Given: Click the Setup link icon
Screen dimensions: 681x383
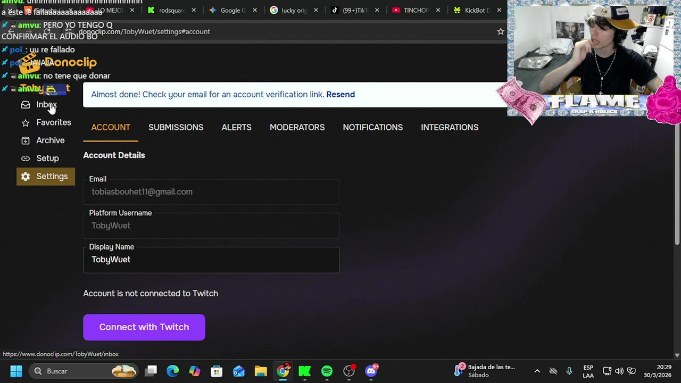Looking at the screenshot, I should click(26, 159).
